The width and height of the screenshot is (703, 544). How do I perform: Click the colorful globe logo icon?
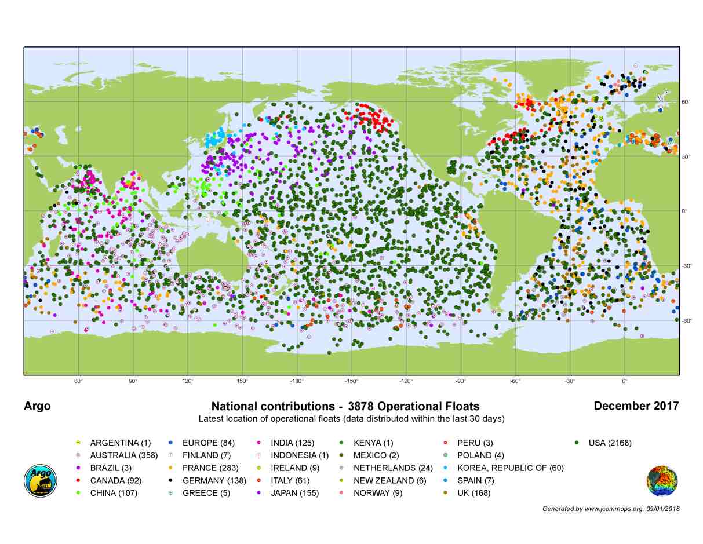(x=662, y=481)
